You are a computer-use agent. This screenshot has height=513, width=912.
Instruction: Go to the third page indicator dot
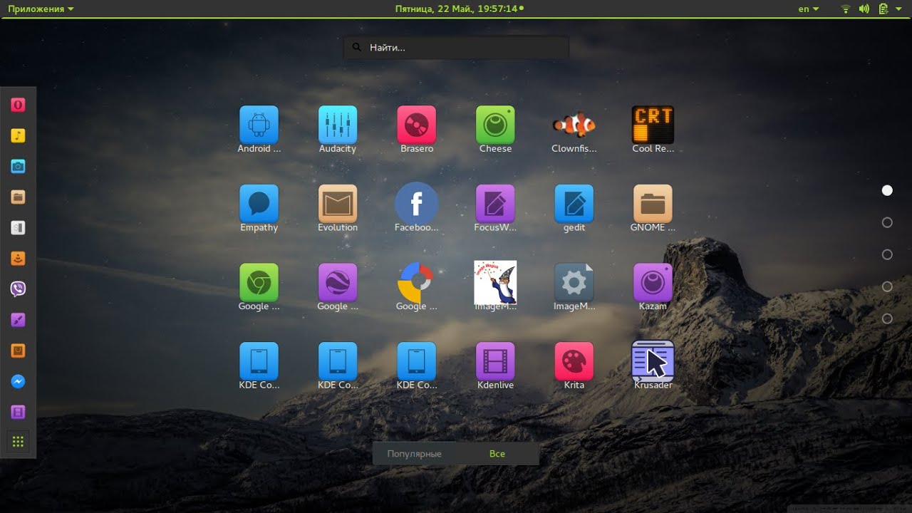887,254
